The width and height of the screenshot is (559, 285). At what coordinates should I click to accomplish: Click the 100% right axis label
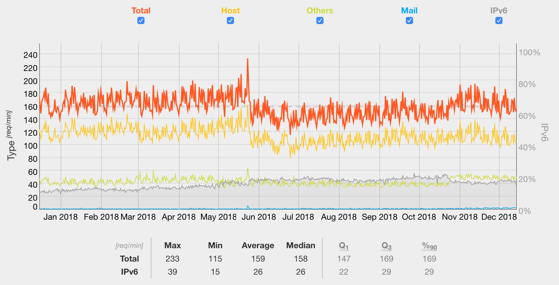529,53
